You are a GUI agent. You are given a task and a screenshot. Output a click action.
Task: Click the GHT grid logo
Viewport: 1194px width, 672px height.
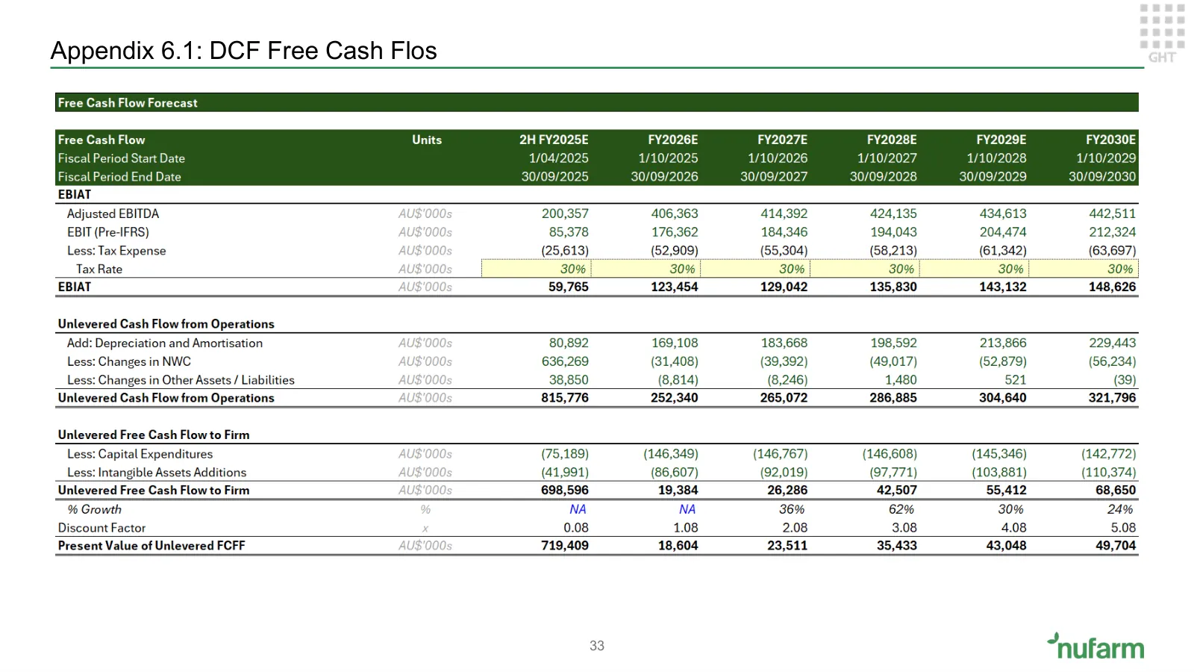tap(1163, 33)
